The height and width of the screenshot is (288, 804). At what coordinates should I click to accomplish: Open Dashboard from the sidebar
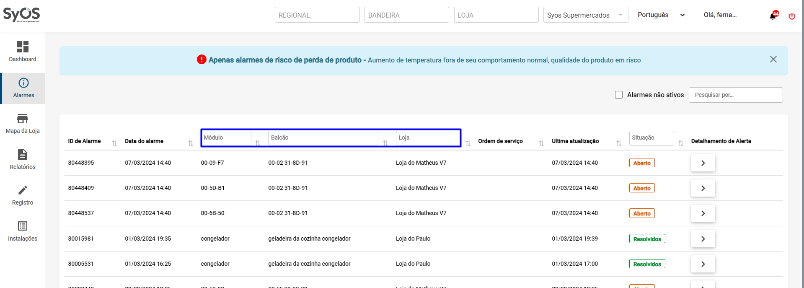[x=23, y=52]
